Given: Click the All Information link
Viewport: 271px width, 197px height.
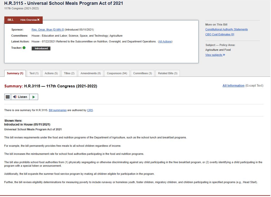Looking at the screenshot, I should pyautogui.click(x=233, y=86).
